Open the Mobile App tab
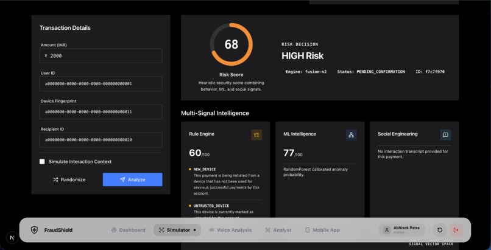Viewport: 491px width, 250px height. click(322, 230)
